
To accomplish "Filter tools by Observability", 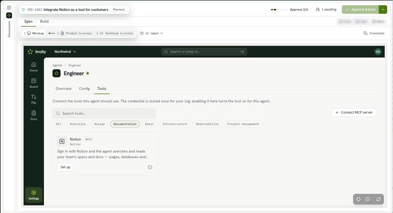I will coord(207,124).
